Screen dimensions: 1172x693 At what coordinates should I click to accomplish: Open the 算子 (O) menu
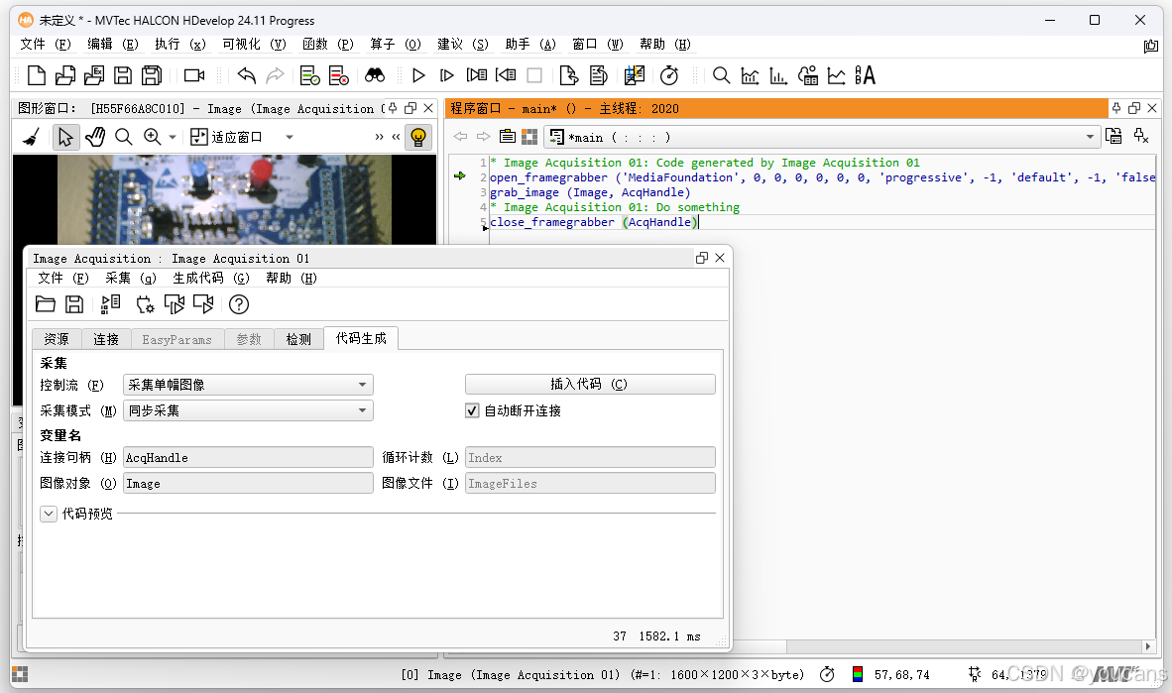(396, 44)
